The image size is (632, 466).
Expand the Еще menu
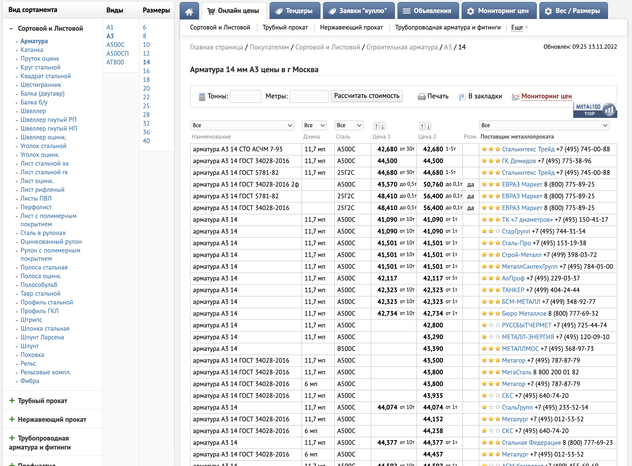[519, 27]
